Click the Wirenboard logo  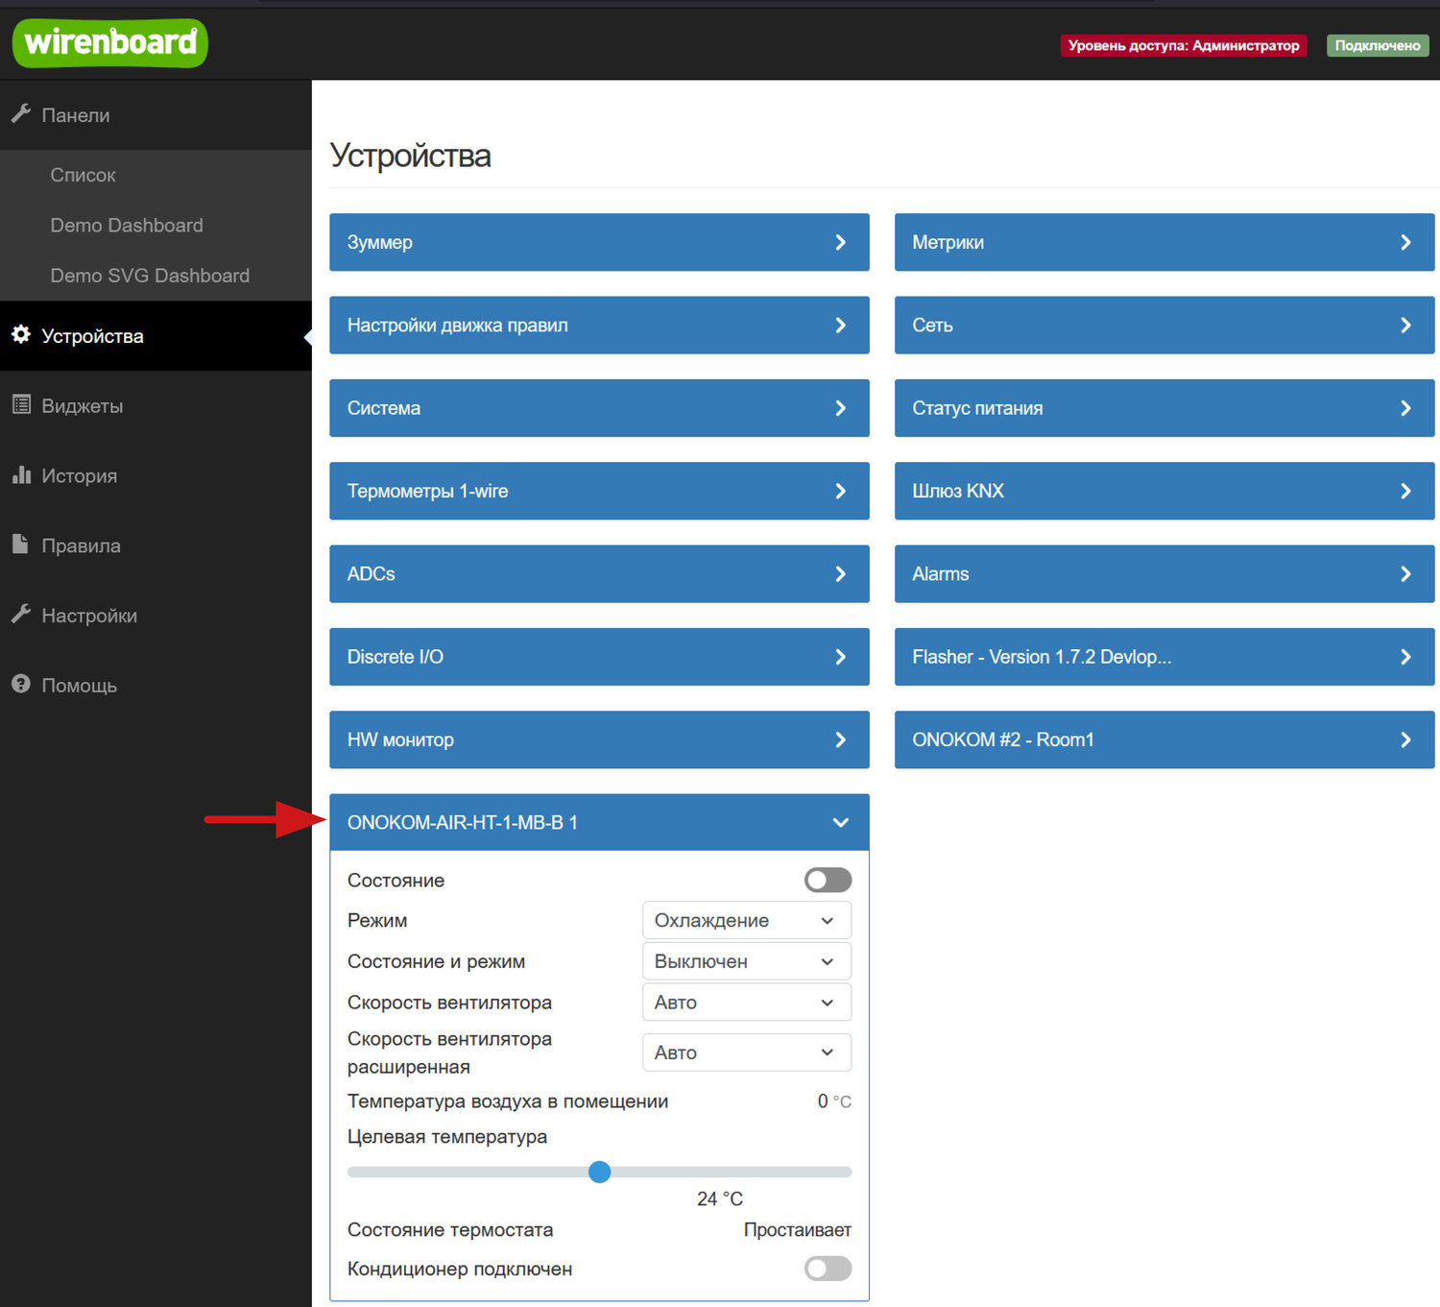coord(110,43)
